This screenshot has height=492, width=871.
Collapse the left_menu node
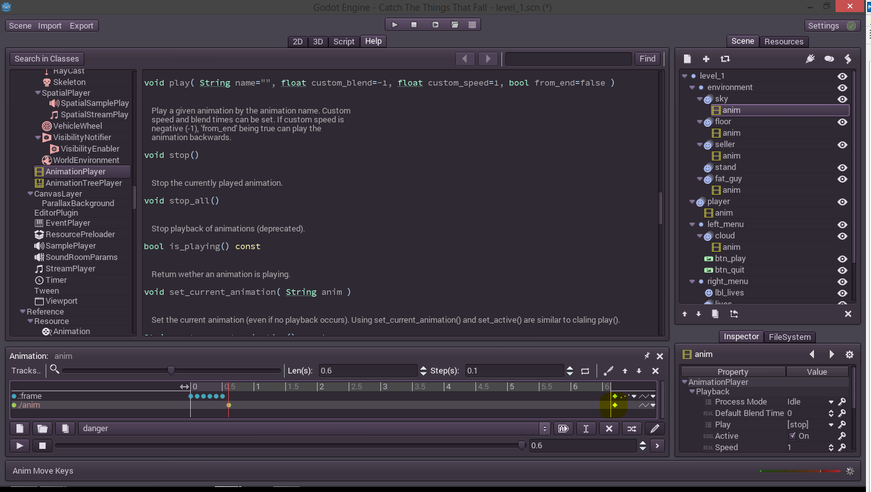point(692,224)
